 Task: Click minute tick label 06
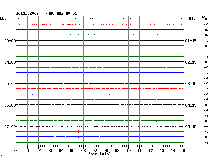pos(83,151)
